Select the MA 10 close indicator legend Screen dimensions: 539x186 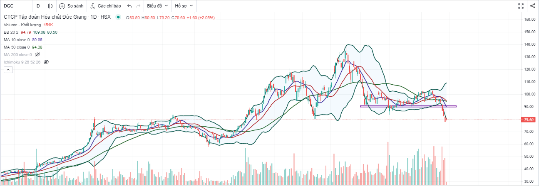[x=17, y=39]
